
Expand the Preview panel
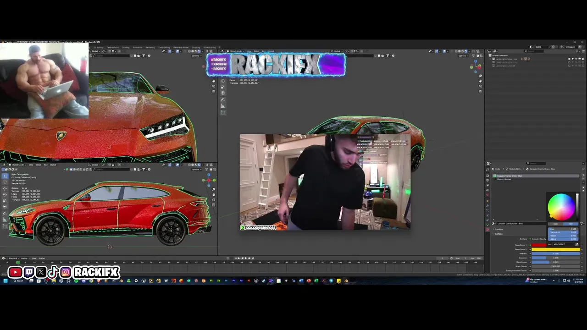[x=498, y=229]
